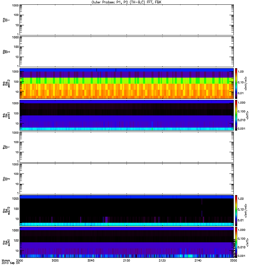Select the empty thc fff 1 plot panel

pos(126,147)
